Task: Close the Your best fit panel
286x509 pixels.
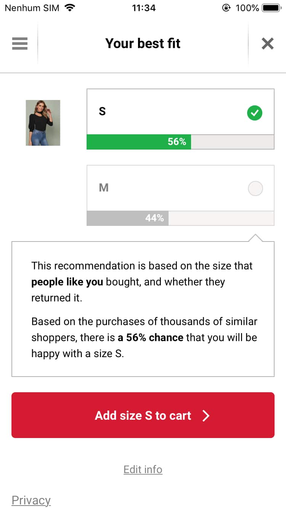Action: (268, 43)
